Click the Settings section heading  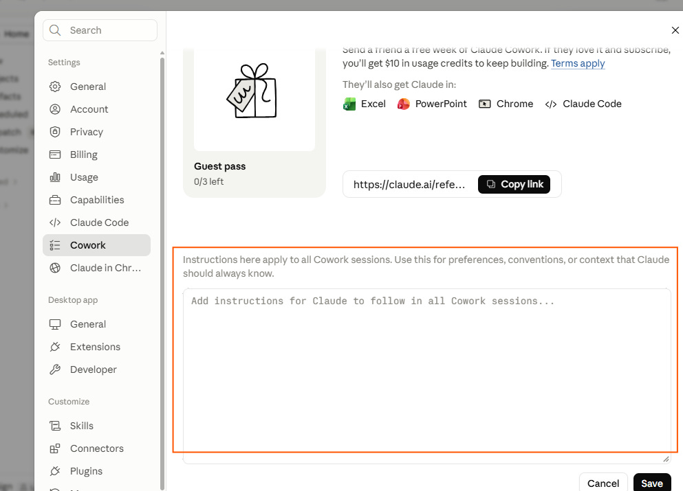[x=64, y=62]
